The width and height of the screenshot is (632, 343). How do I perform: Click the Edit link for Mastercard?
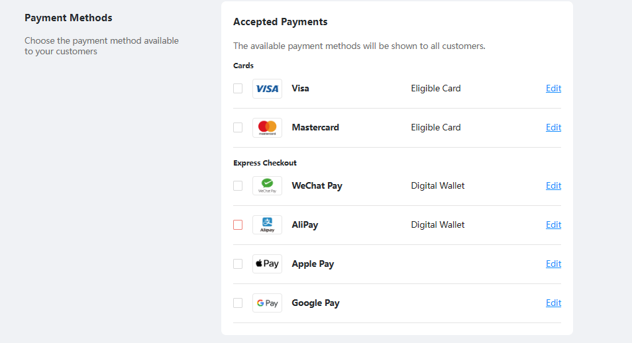pyautogui.click(x=553, y=127)
